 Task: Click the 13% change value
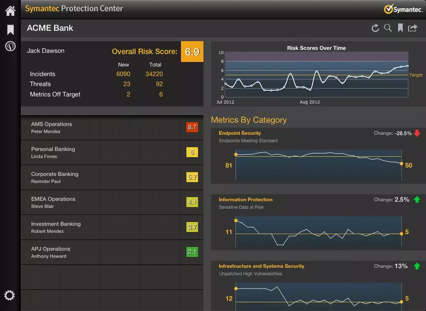click(x=401, y=266)
